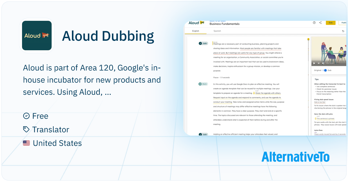Click the Free license checkmark icon
The image size is (348, 182).
26,116
